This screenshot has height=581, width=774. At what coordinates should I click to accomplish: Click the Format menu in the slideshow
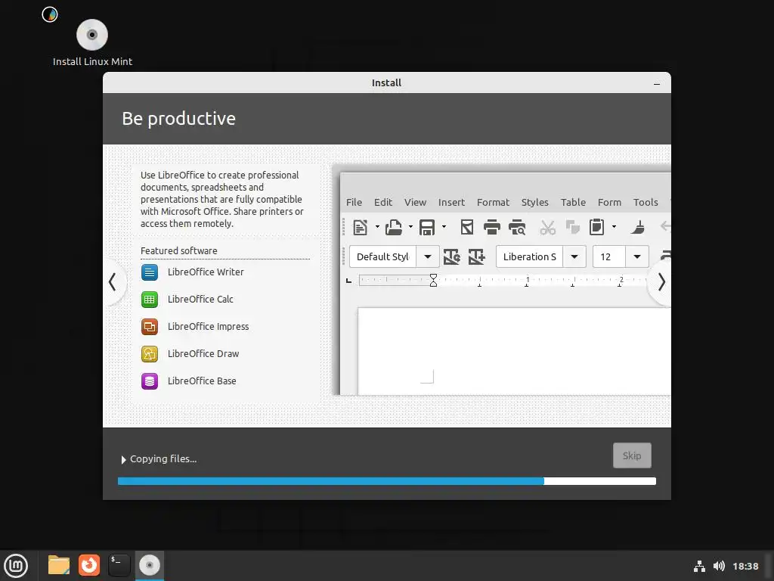tap(493, 202)
